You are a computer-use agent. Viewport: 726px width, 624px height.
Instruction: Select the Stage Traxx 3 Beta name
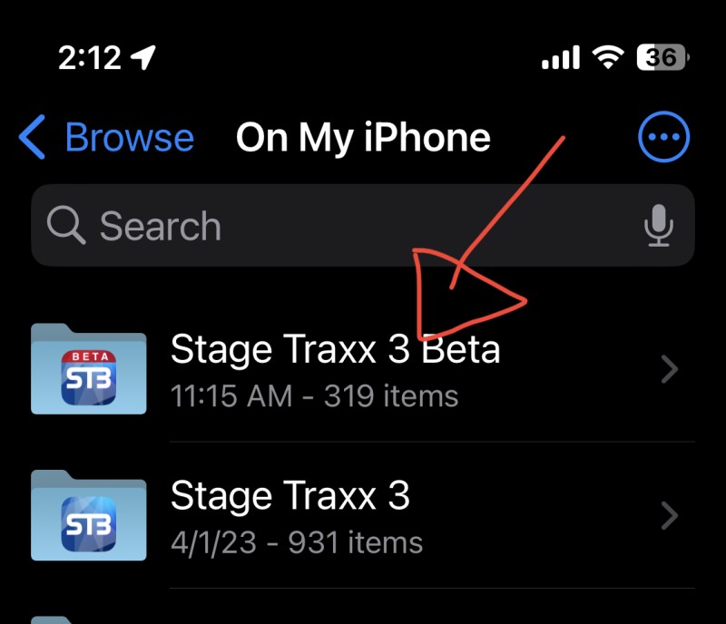pos(335,350)
